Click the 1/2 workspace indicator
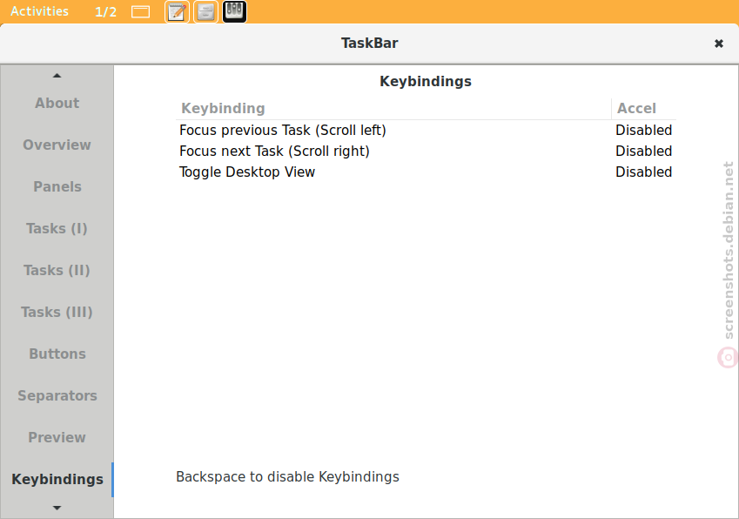The width and height of the screenshot is (739, 519). [x=105, y=12]
